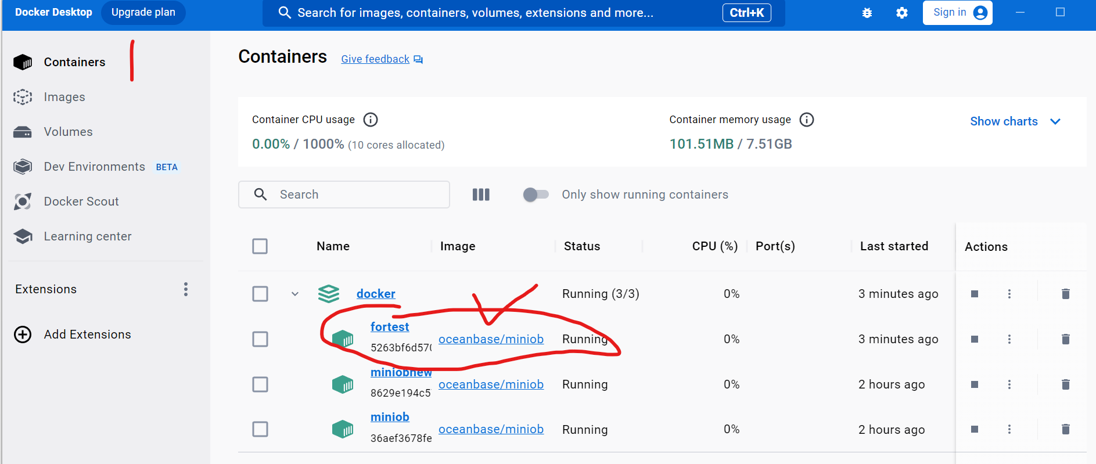The height and width of the screenshot is (464, 1096).
Task: Expand Show charts dropdown
Action: click(x=1015, y=121)
